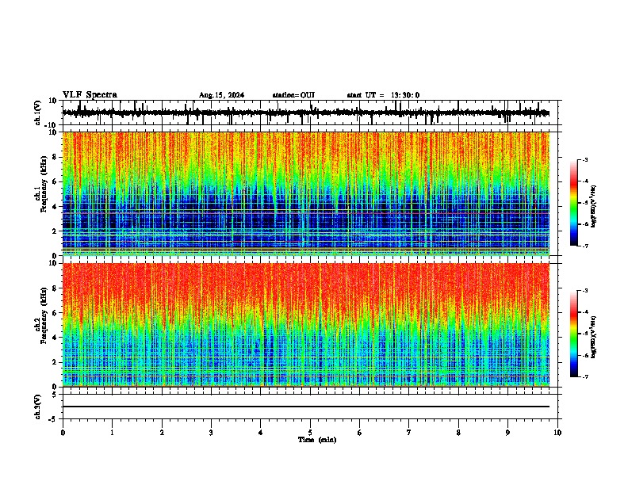
Task: Click the ch.2 spectrogram color bar
Action: pyautogui.click(x=573, y=334)
